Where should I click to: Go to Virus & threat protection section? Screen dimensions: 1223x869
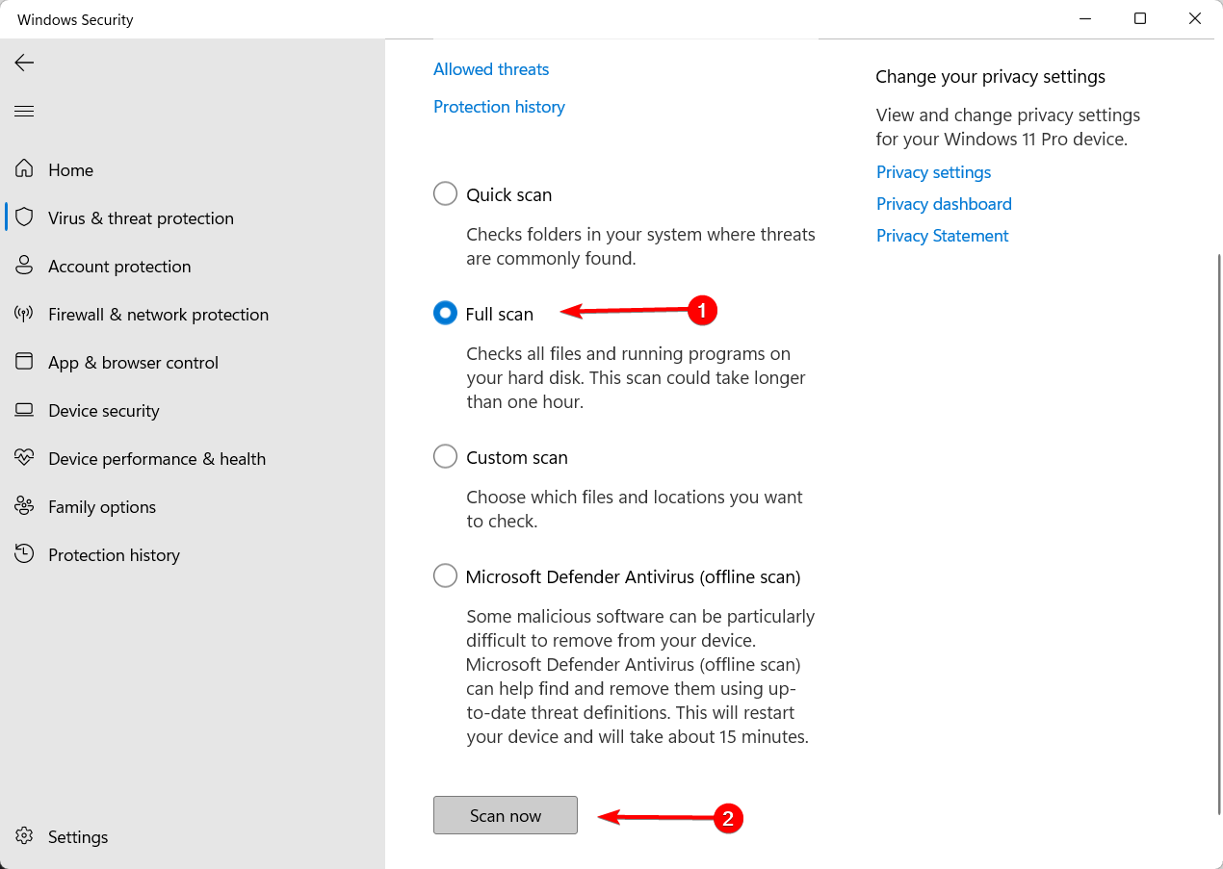pyautogui.click(x=193, y=217)
